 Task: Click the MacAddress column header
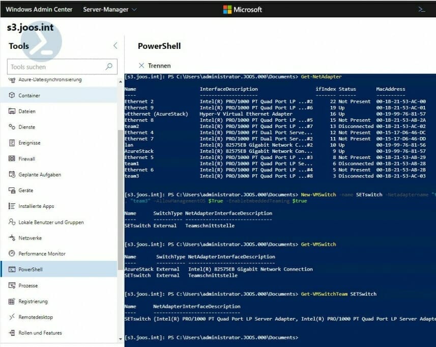(x=390, y=89)
